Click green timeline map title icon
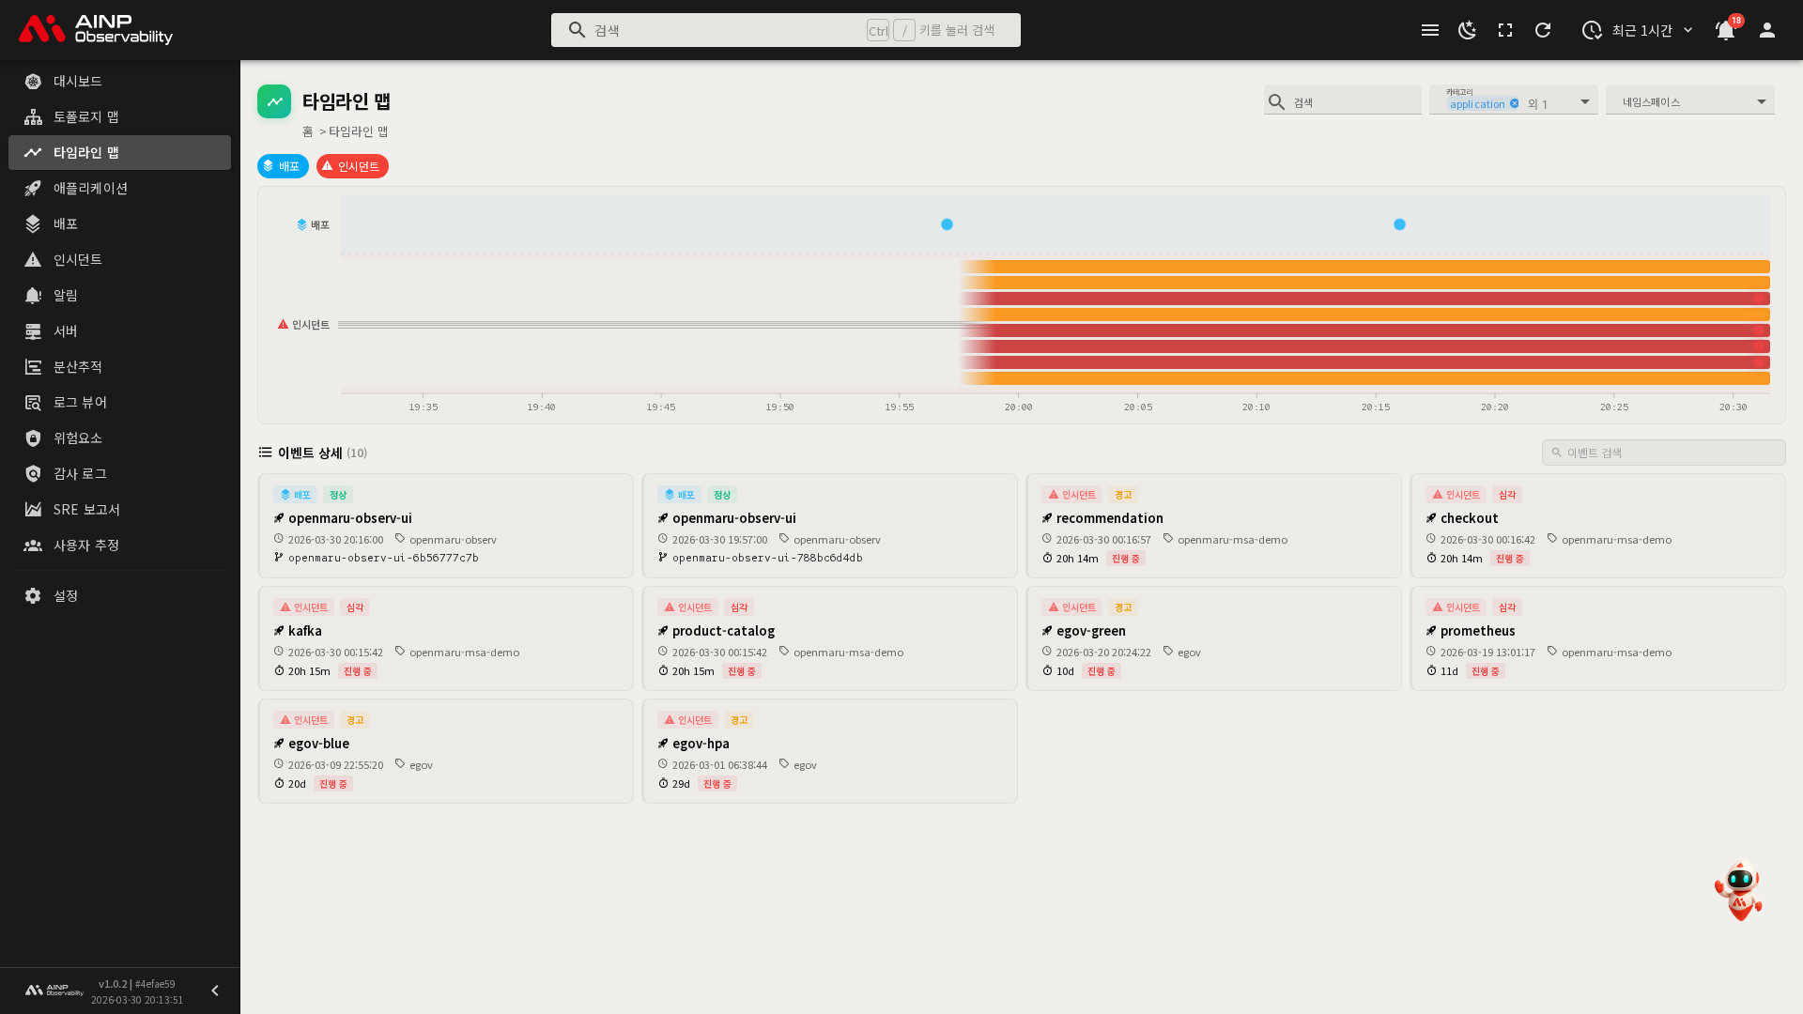 coord(274,101)
